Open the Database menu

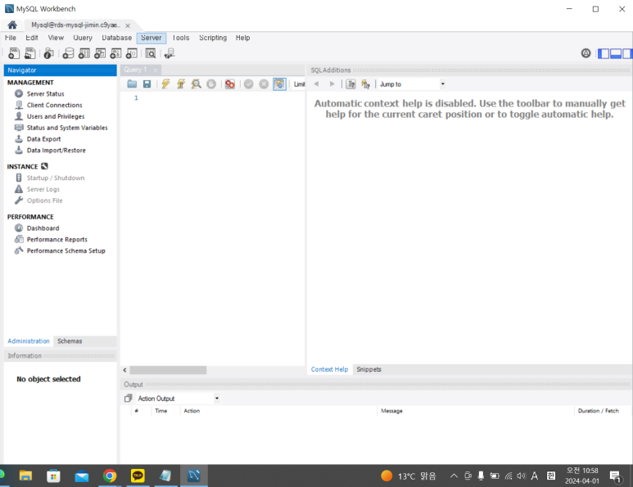point(116,38)
